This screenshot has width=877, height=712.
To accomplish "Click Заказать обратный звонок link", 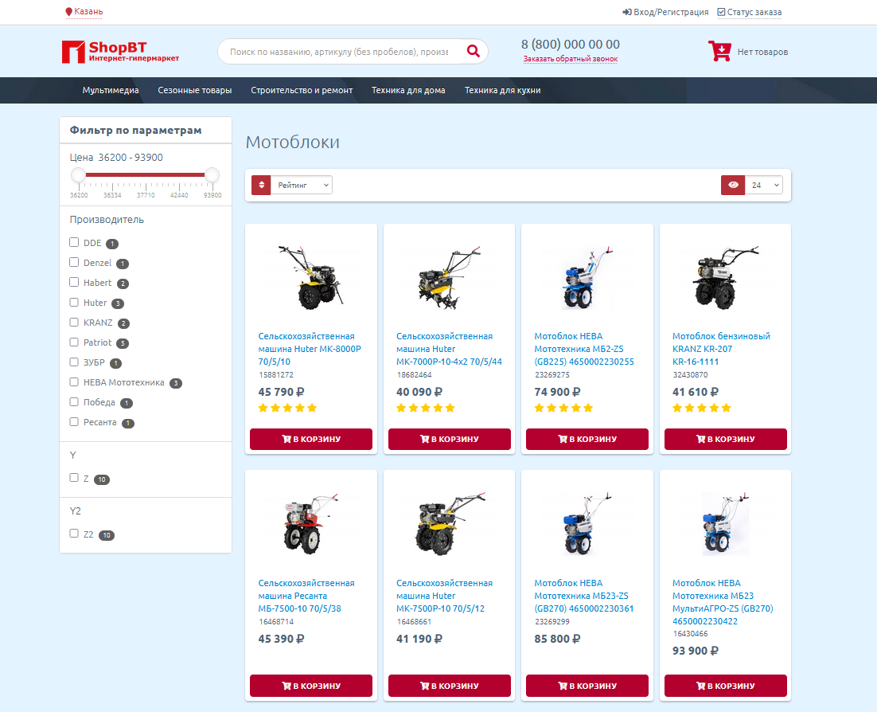I will [571, 59].
